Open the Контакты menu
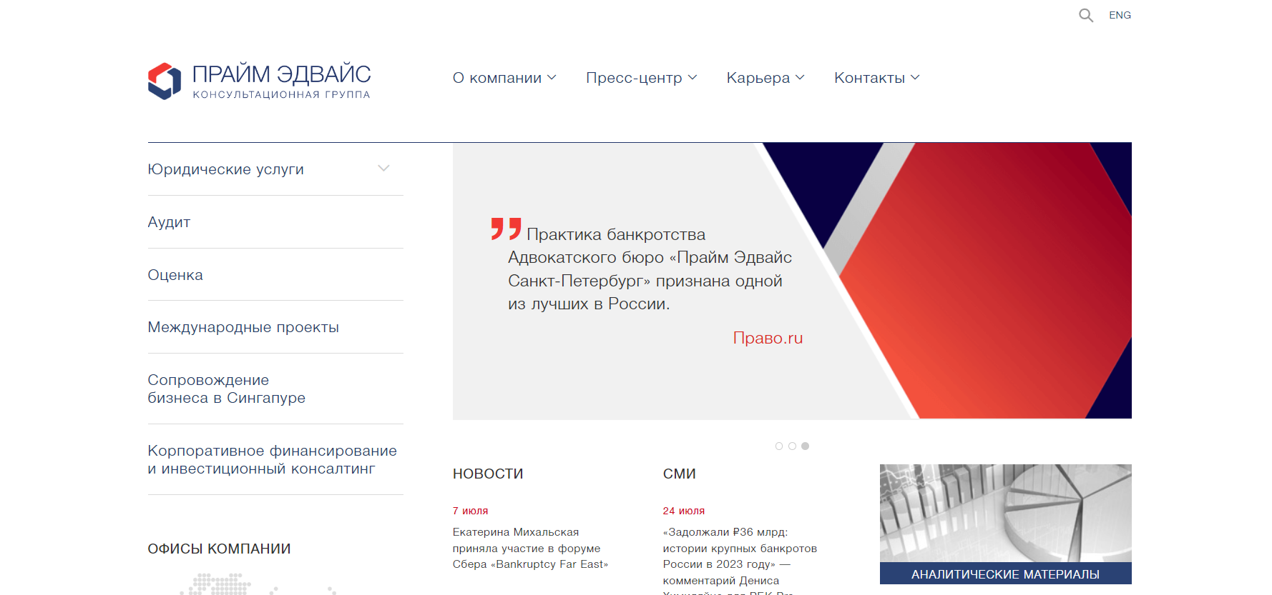The width and height of the screenshot is (1272, 595). (x=869, y=78)
